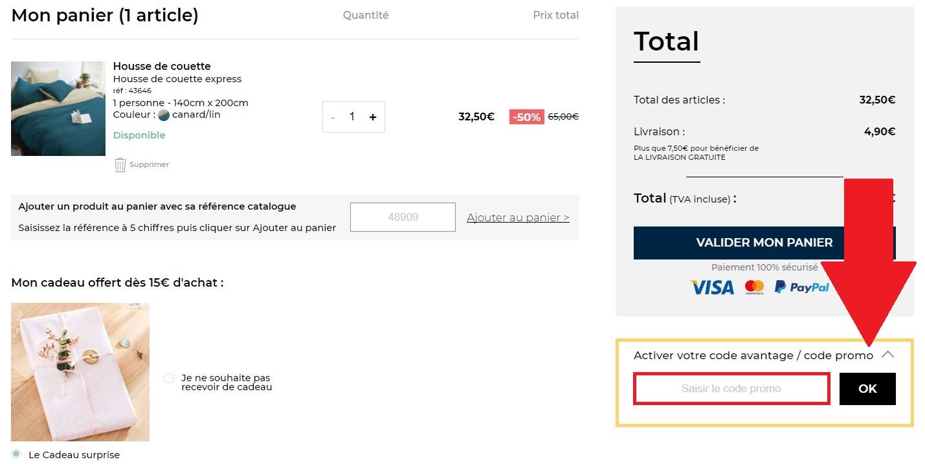The width and height of the screenshot is (925, 464).
Task: Collapse the code promo section chevron
Action: click(x=887, y=355)
